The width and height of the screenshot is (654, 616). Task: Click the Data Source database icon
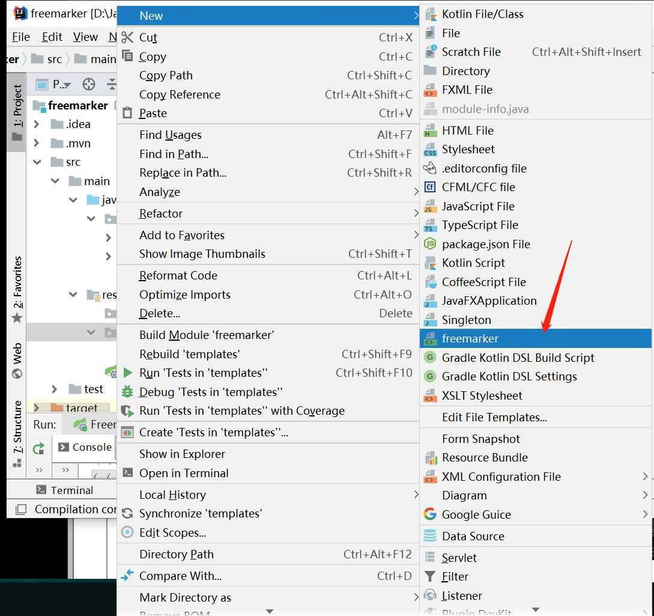pos(430,535)
